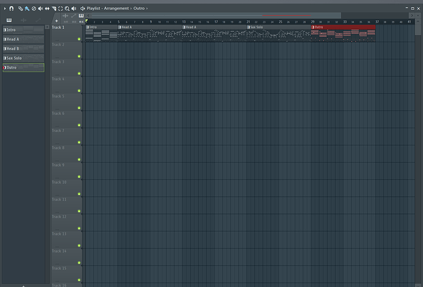423x287 pixels.
Task: Select the Track 10 header
Action: pos(67,188)
